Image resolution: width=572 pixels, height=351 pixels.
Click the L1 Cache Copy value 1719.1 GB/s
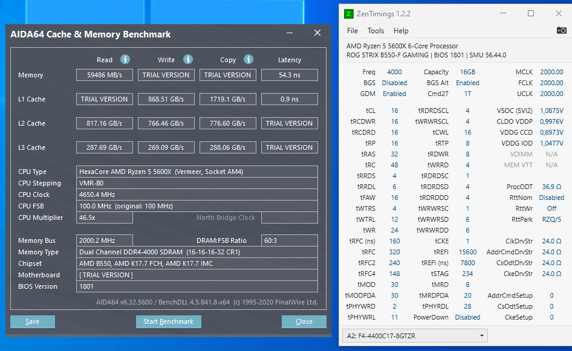tap(227, 99)
